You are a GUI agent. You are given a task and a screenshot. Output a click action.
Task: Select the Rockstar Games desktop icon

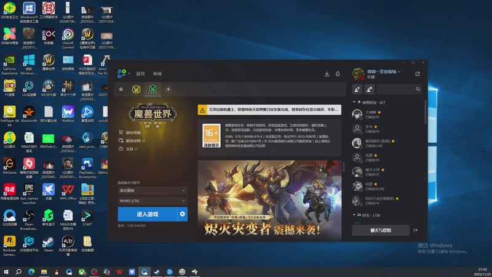(x=9, y=246)
